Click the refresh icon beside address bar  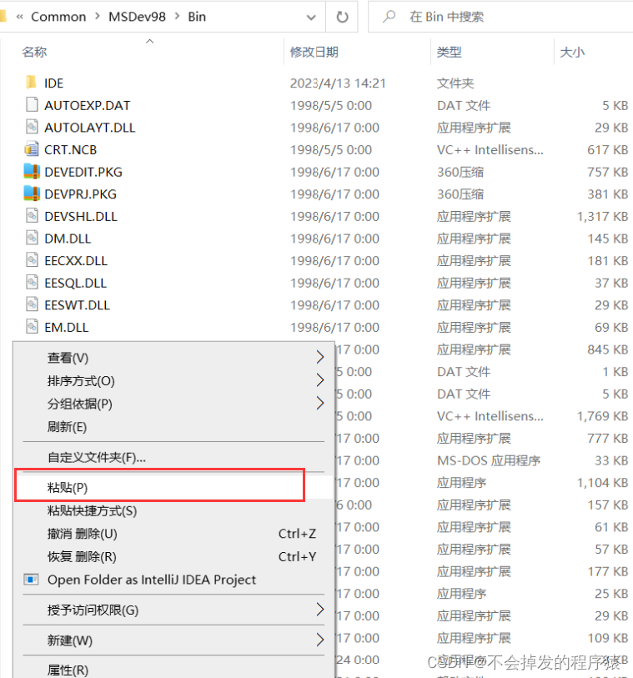tap(342, 17)
